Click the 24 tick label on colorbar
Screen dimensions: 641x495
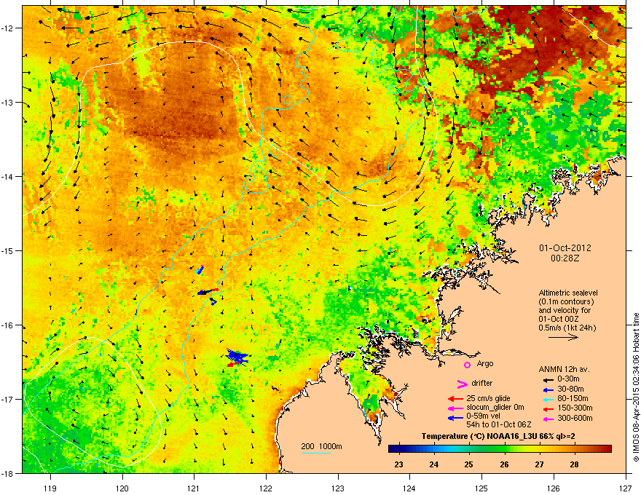coord(433,464)
